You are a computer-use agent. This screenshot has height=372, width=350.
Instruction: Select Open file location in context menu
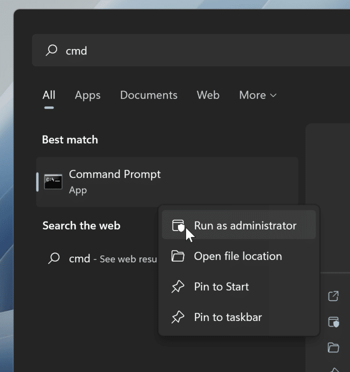[238, 256]
